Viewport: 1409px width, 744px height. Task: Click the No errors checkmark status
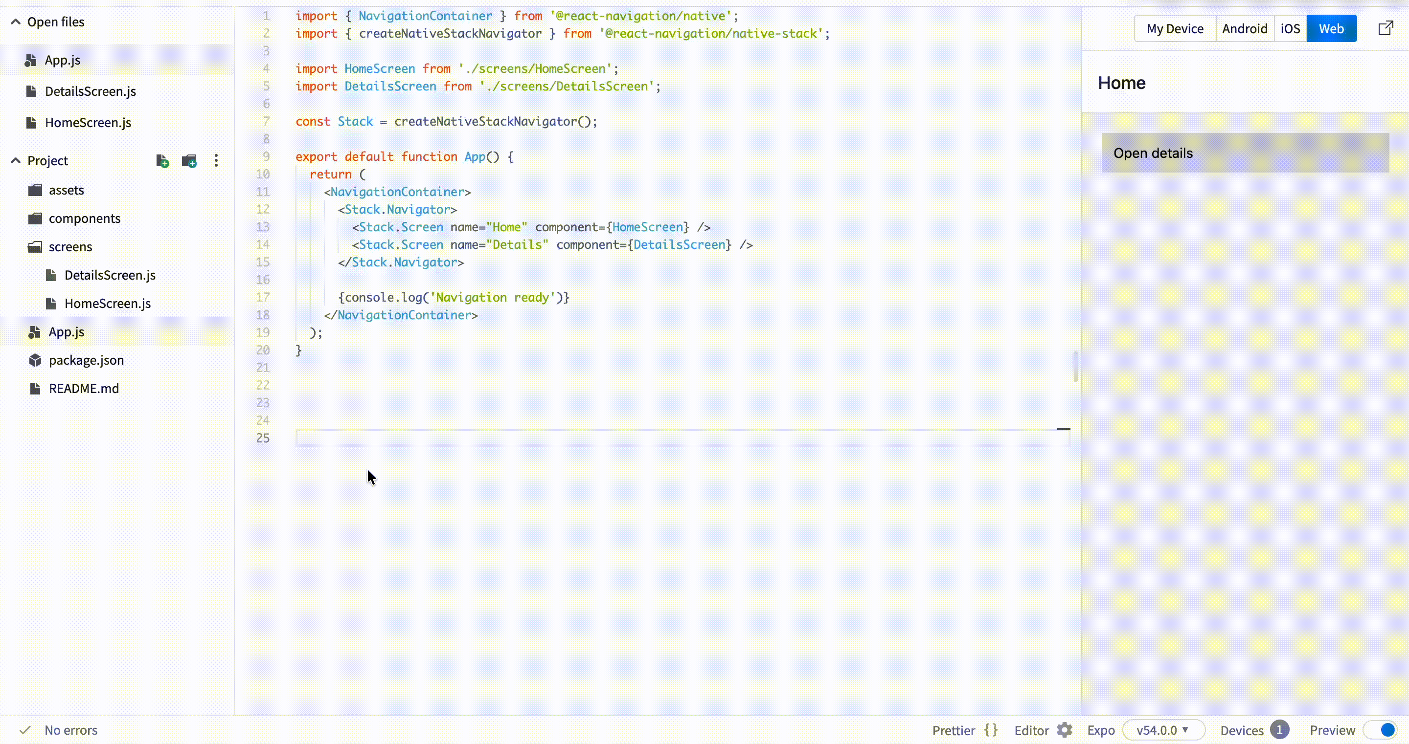[25, 730]
